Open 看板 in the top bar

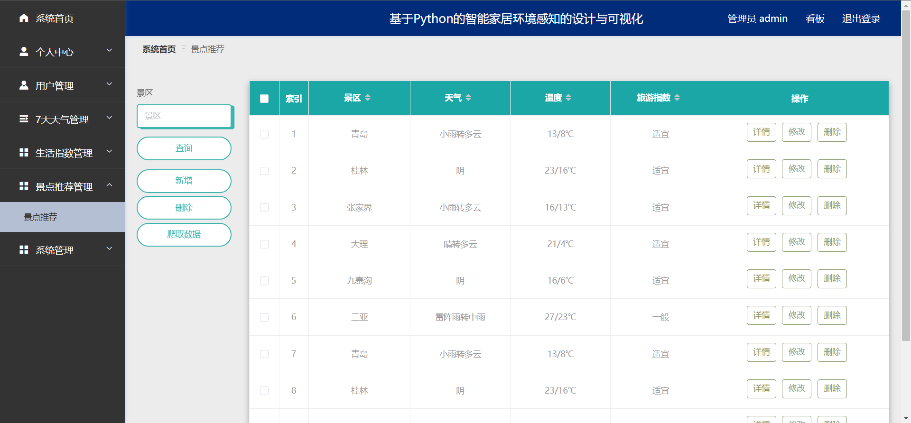pyautogui.click(x=815, y=18)
